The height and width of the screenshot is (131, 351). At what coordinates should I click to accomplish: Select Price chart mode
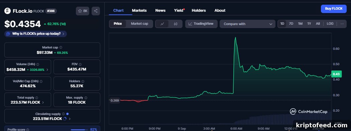tap(118, 24)
